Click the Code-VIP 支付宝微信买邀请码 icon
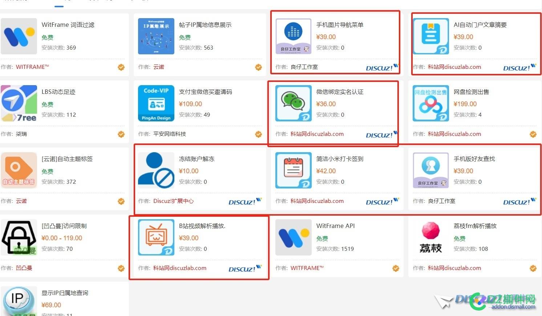This screenshot has width=542, height=316. click(156, 103)
